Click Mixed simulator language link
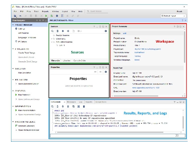The height and width of the screenshot is (142, 190). click(x=137, y=60)
